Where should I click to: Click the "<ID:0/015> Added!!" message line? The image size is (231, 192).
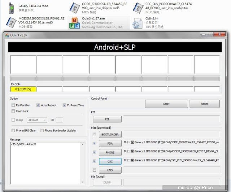coord(23,144)
